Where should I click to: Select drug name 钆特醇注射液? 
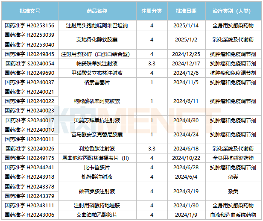(x=97, y=177)
